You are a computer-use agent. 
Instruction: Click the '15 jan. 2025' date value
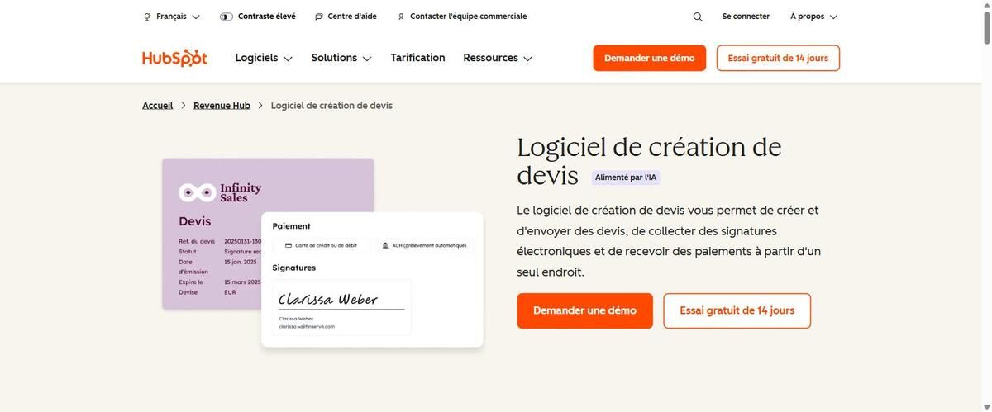coord(240,262)
